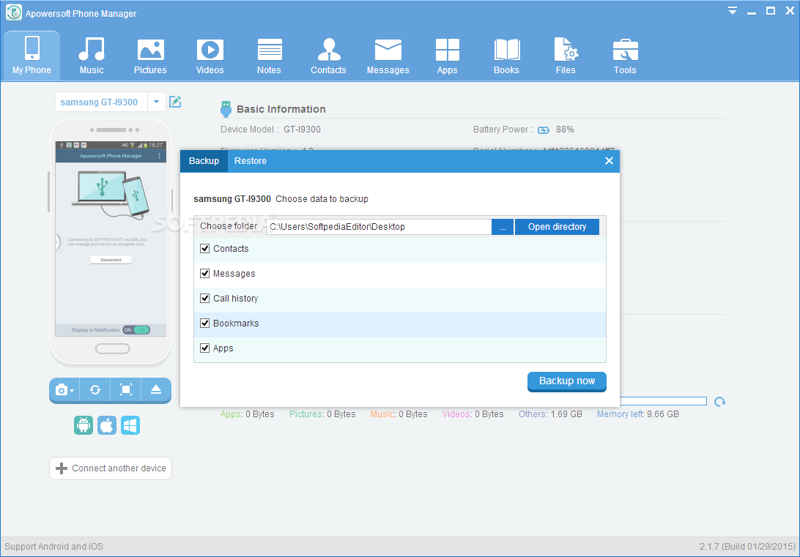Expand the samsung GT-I9300 device dropdown
This screenshot has width=800, height=557.
coord(156,102)
